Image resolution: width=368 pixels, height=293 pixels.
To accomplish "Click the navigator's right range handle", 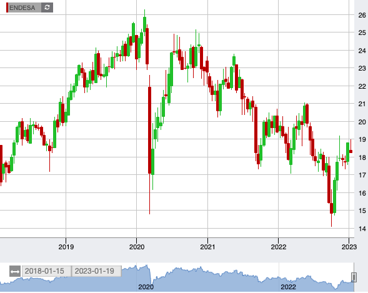I will [x=354, y=277].
